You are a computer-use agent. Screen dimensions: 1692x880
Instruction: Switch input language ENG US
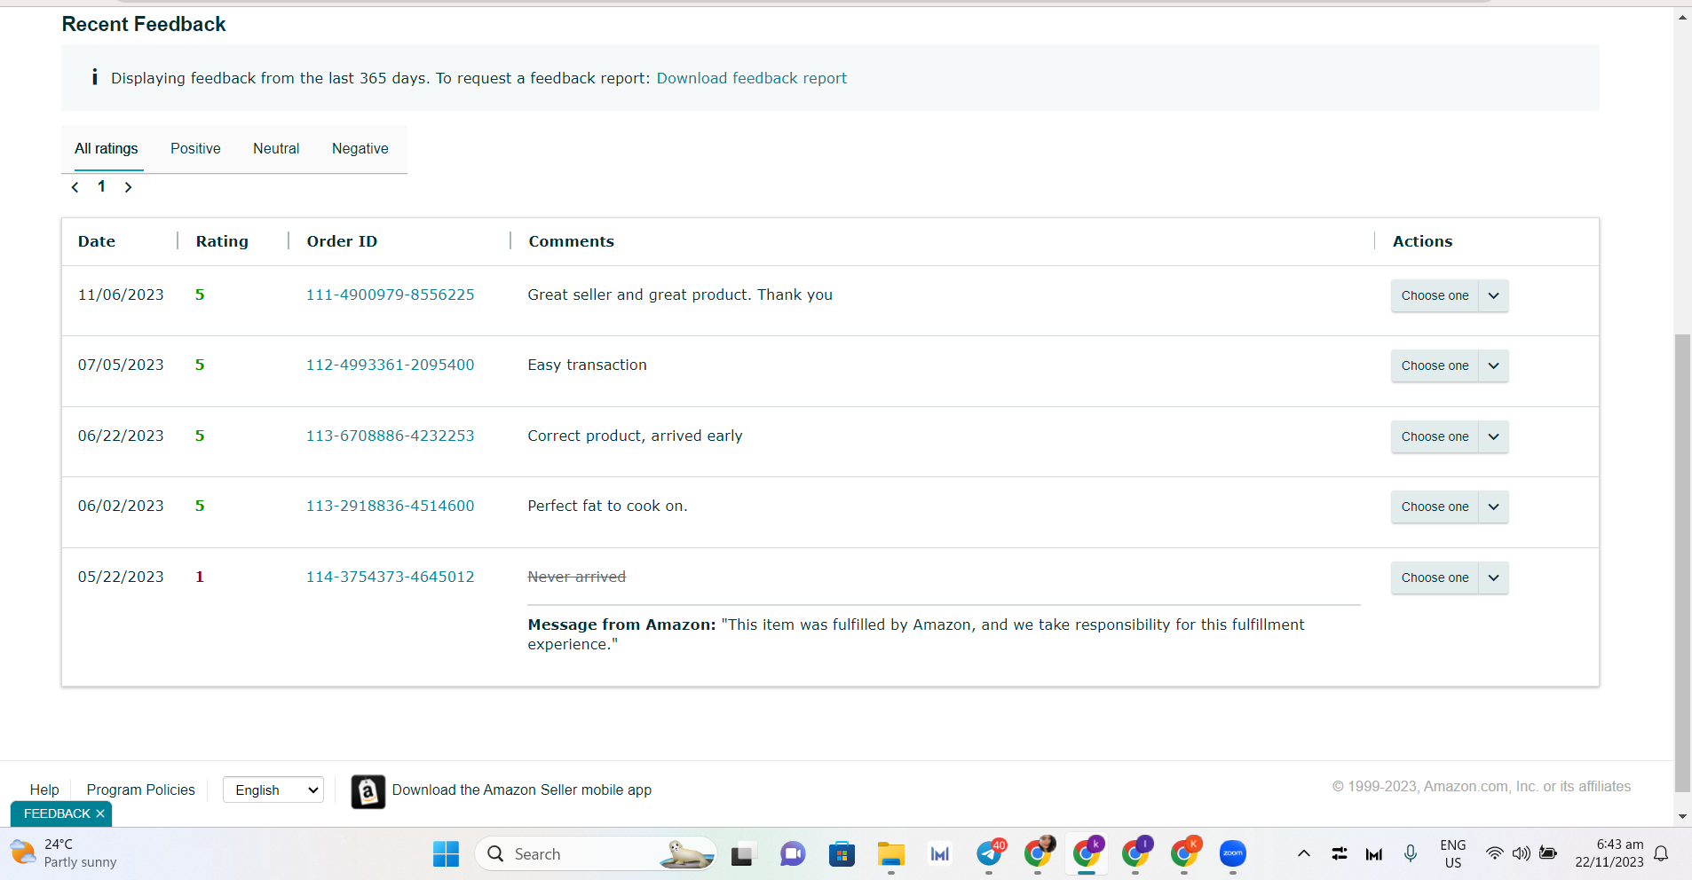[x=1453, y=853]
